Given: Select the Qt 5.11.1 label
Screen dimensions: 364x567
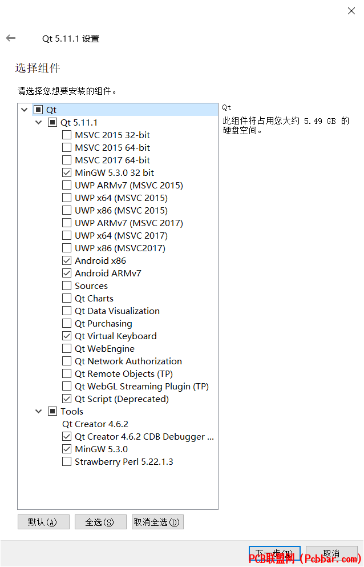Looking at the screenshot, I should [79, 123].
